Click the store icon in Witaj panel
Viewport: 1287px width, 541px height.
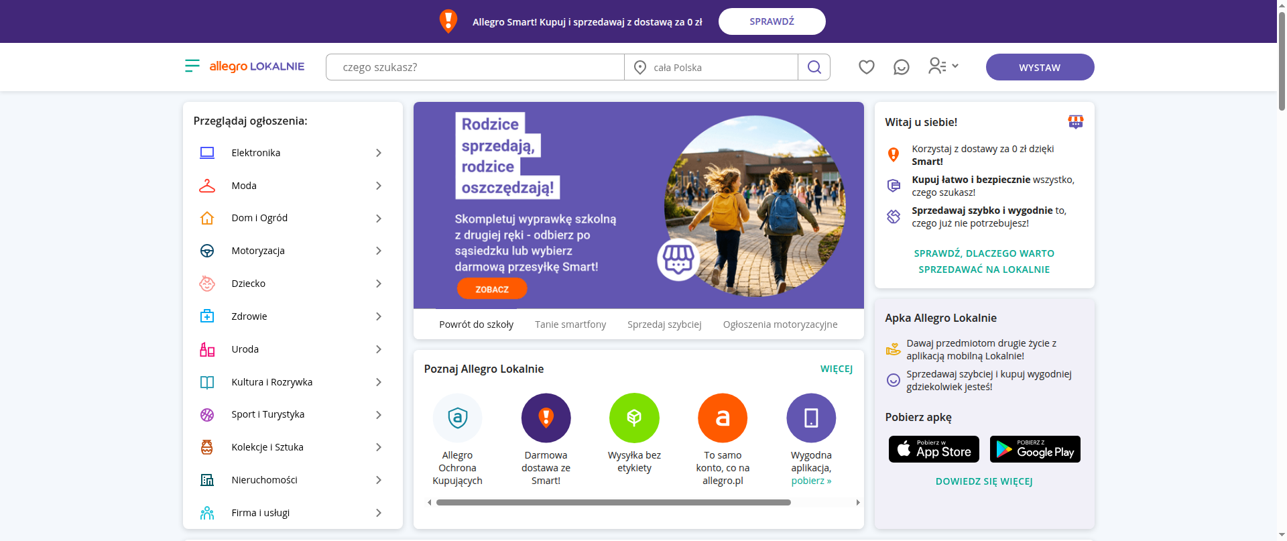pyautogui.click(x=1076, y=121)
